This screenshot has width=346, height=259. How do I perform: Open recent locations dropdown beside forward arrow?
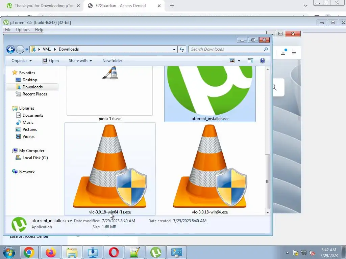click(x=27, y=50)
